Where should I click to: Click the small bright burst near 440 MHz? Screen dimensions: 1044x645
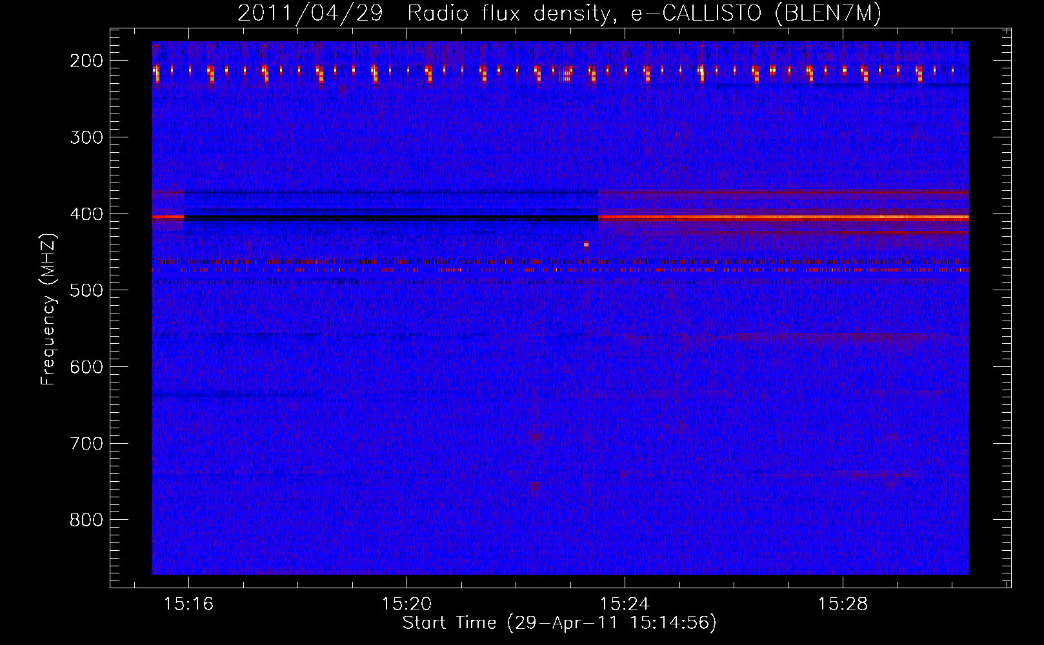pyautogui.click(x=586, y=245)
